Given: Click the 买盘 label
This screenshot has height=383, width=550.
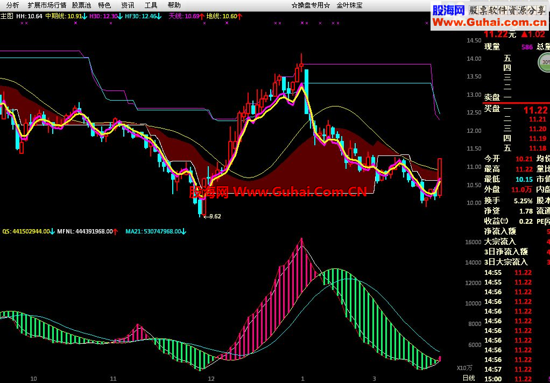Looking at the screenshot, I should point(492,108).
